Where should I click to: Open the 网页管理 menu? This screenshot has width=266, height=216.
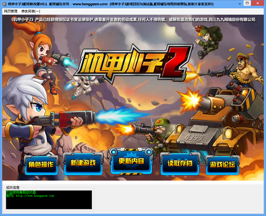tap(11, 12)
